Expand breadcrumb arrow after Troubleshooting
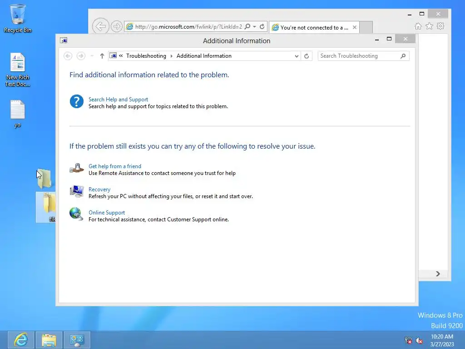The image size is (465, 349). pos(171,56)
